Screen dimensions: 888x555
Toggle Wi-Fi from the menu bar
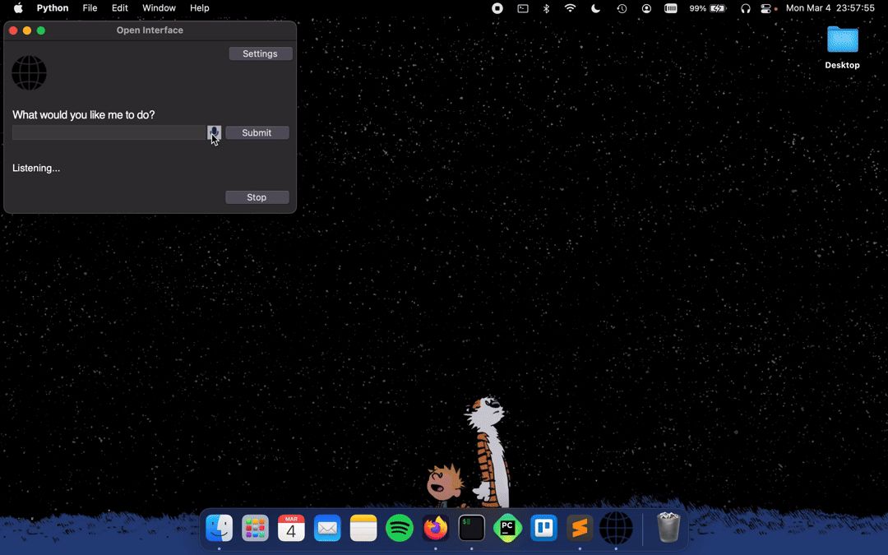(x=570, y=7)
